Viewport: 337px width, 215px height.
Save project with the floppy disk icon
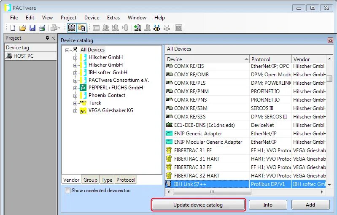pyautogui.click(x=32, y=28)
